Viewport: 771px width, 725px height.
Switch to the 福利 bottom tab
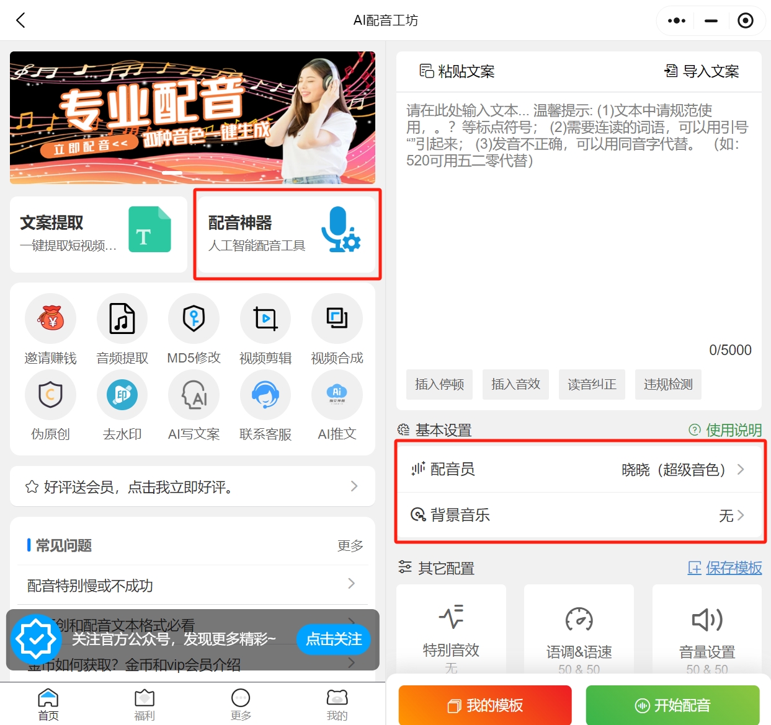145,705
